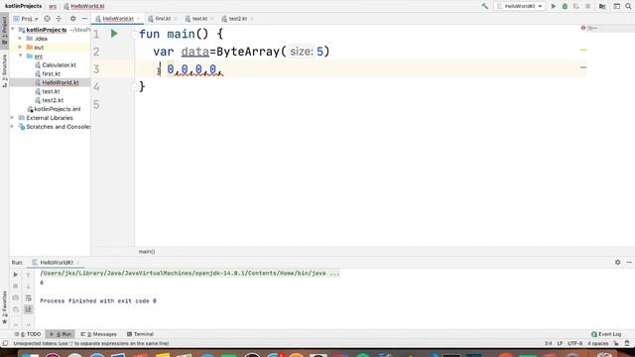Click the tool window quick access icon bottom left

pos(5,343)
